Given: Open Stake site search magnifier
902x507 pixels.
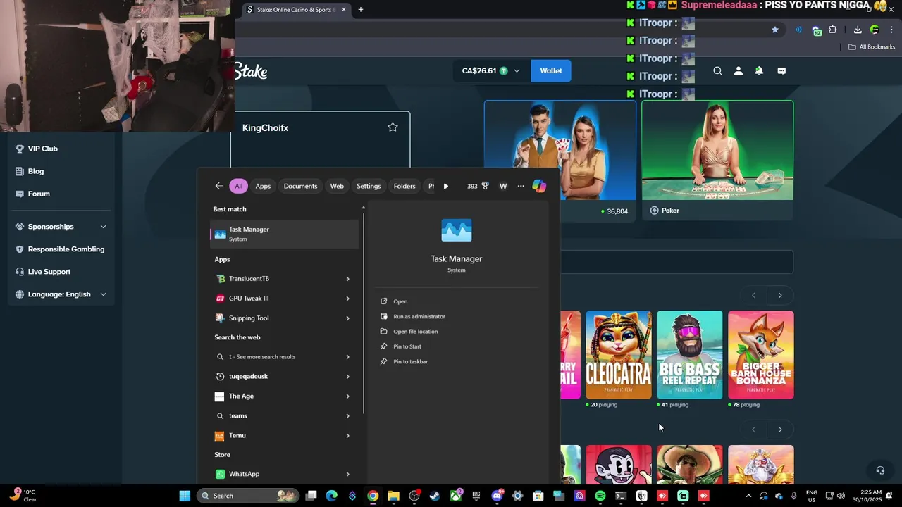Looking at the screenshot, I should (717, 71).
